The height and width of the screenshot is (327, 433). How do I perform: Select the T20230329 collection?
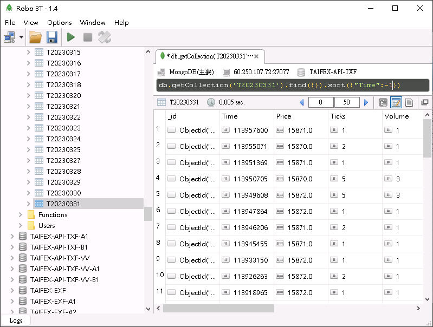coord(63,182)
